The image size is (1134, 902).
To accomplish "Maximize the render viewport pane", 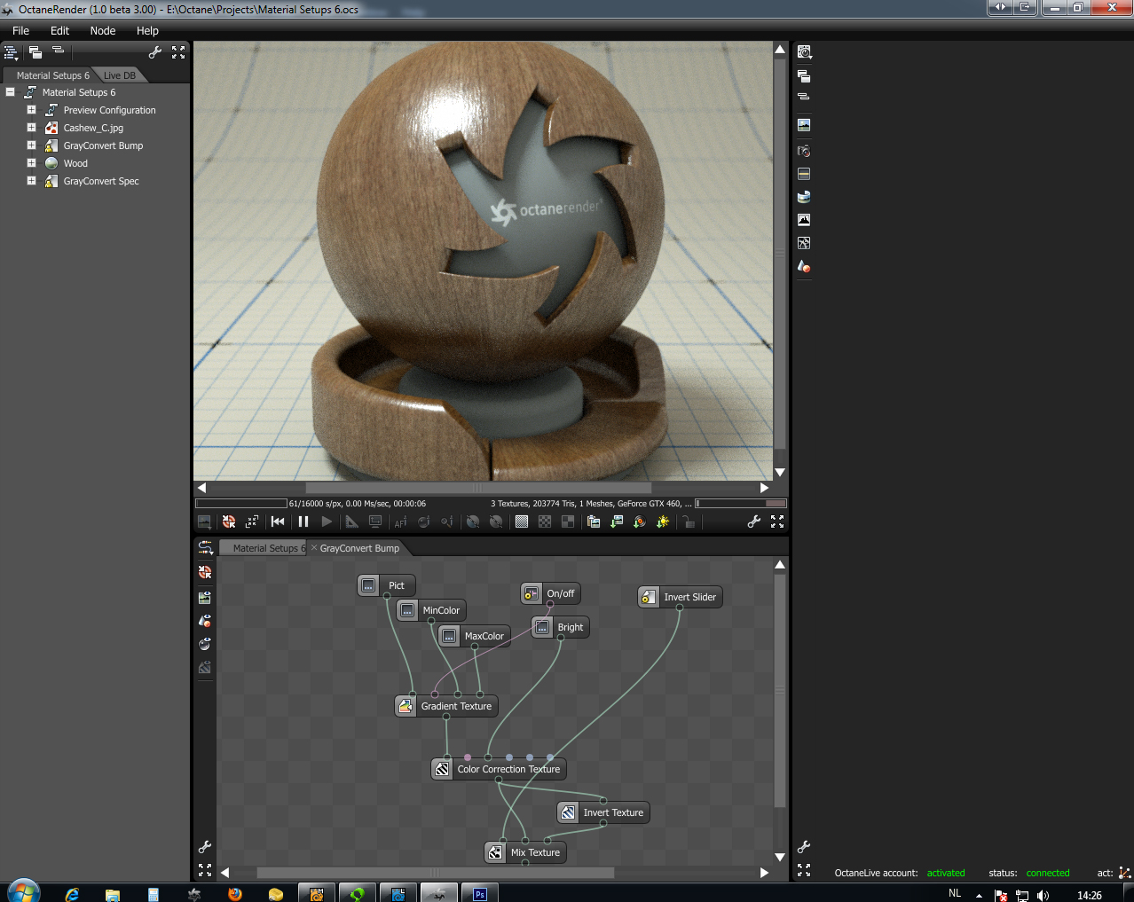I will (777, 522).
